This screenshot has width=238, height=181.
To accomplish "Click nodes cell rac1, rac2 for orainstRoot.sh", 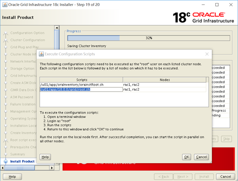I will pyautogui.click(x=165, y=85).
